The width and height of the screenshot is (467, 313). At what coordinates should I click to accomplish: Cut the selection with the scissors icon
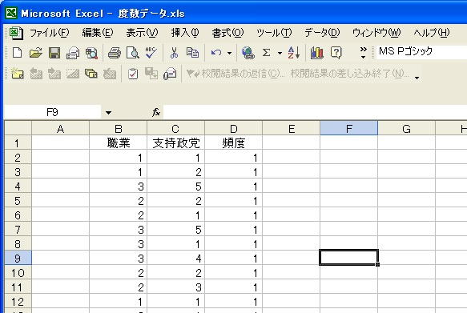pos(174,53)
